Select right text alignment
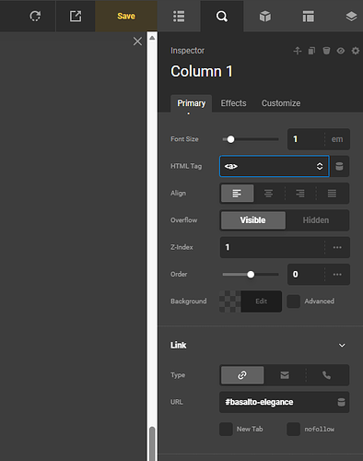 [x=300, y=194]
